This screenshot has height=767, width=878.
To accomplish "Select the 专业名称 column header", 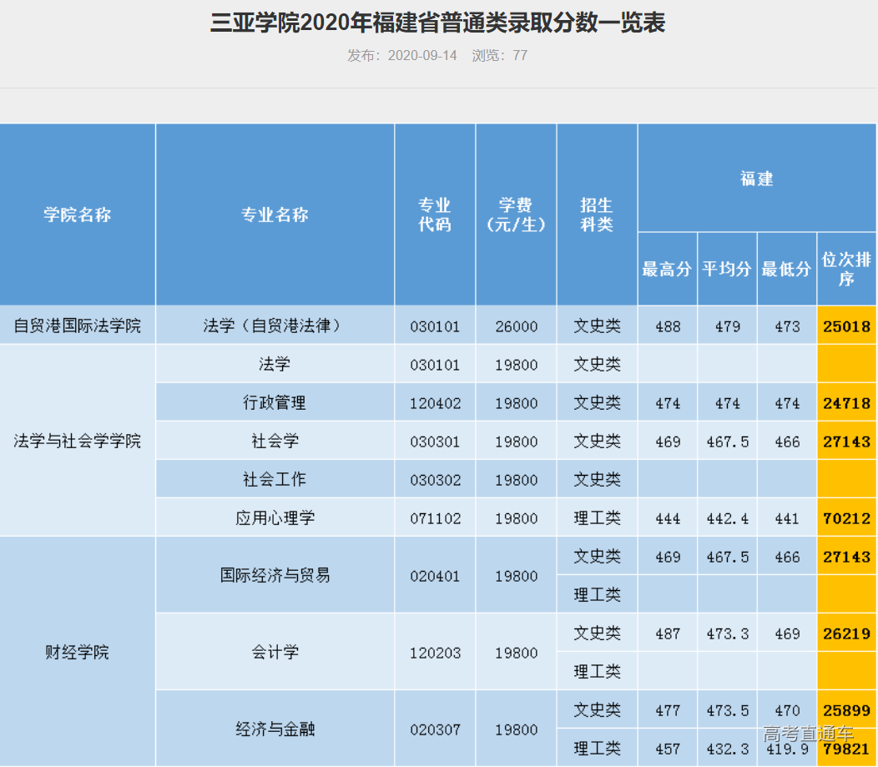I will (x=274, y=214).
